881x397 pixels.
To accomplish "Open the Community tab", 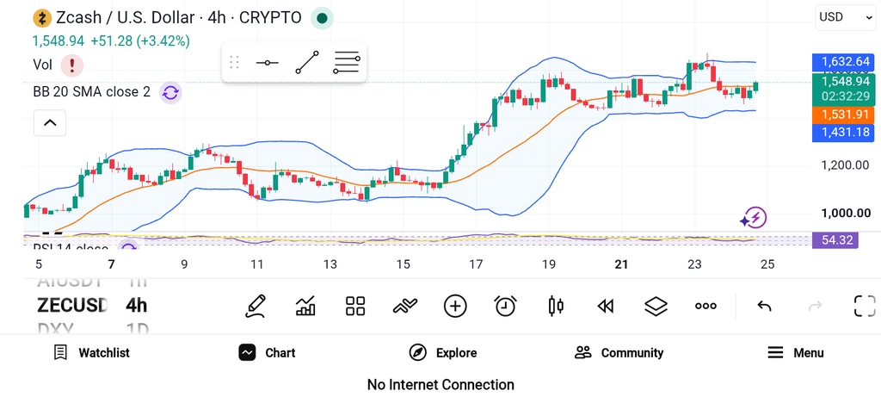I will (x=619, y=352).
